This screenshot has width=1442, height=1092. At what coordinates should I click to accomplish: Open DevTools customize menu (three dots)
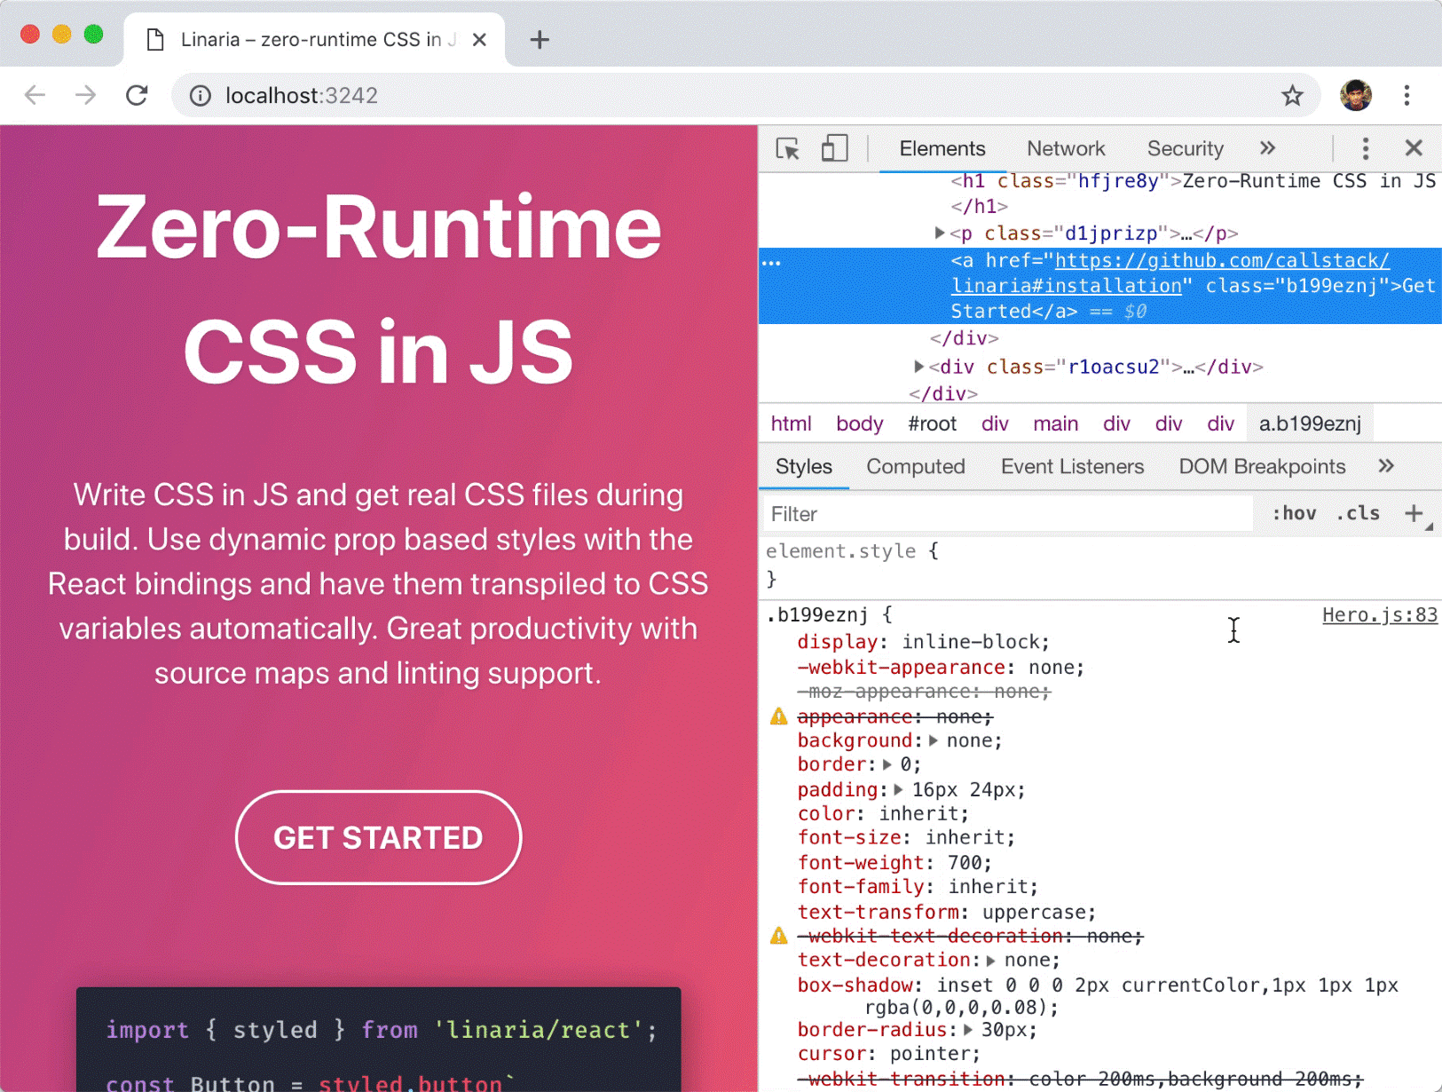point(1365,148)
